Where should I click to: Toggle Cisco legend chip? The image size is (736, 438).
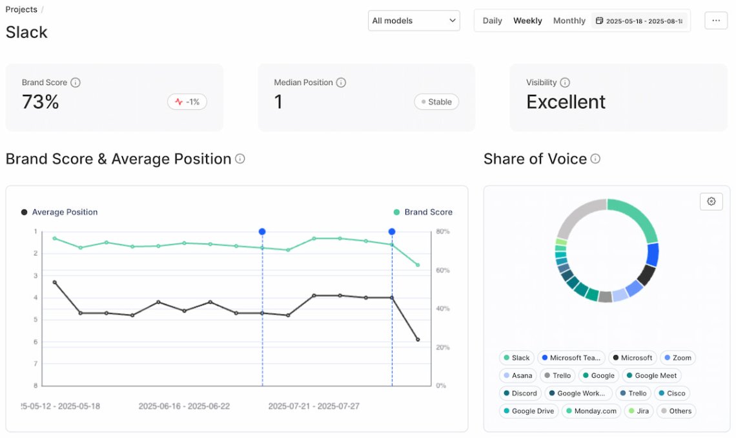coord(671,393)
